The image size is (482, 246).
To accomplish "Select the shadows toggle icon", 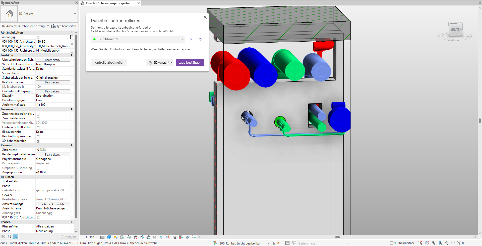I will point(122,237).
